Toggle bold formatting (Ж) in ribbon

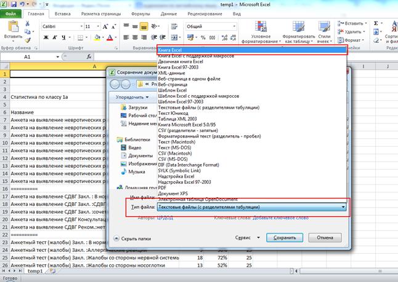click(46, 39)
